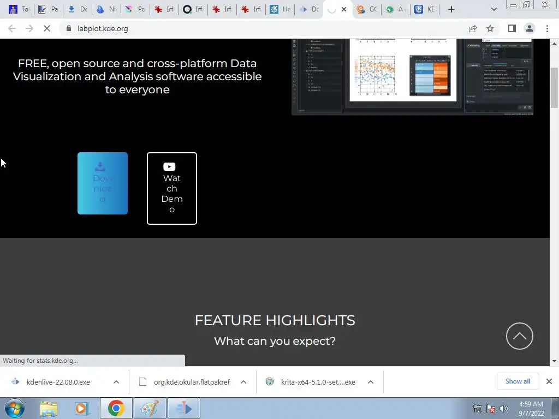The image size is (559, 419).
Task: Expand options for kdenlive-22.08.0.exe download
Action: click(116, 382)
